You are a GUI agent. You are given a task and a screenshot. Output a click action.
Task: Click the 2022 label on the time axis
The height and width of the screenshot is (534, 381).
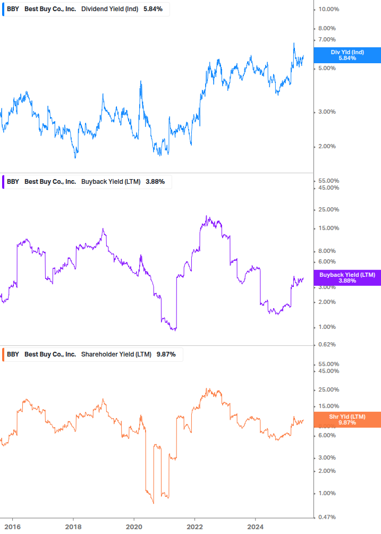[x=195, y=527]
